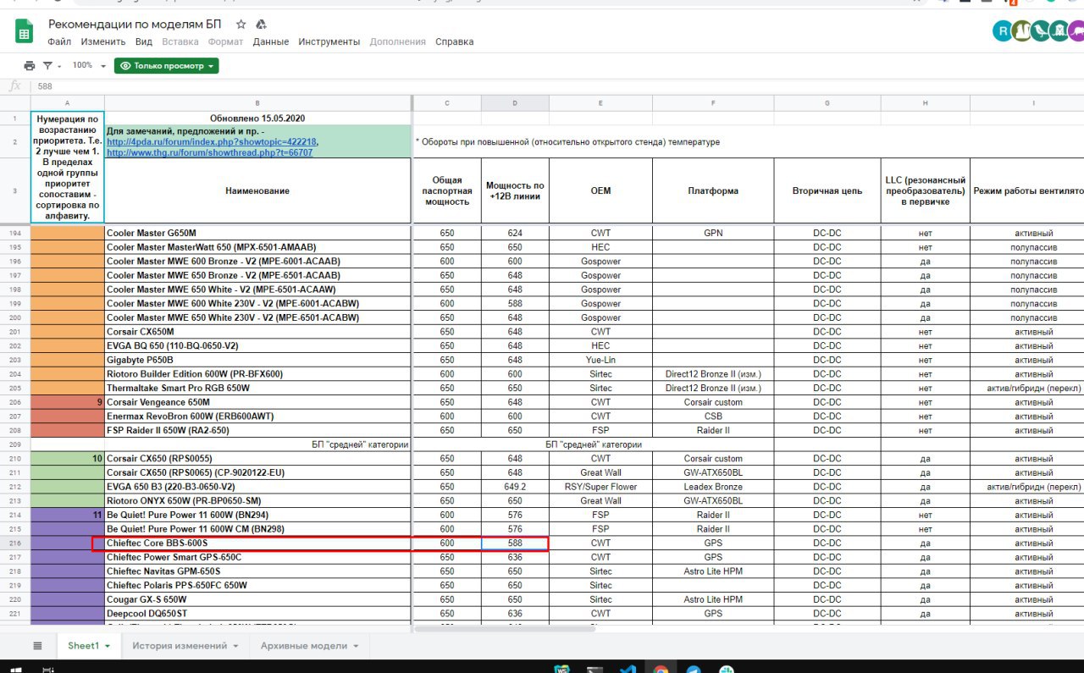The height and width of the screenshot is (673, 1084).
Task: Open Telegram from the taskbar
Action: (694, 669)
